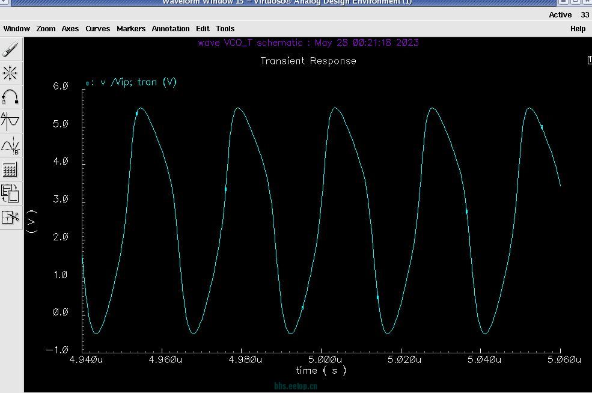Viewport: 592px width, 393px height.
Task: Activate the crosshair marker B tool
Action: point(10,145)
